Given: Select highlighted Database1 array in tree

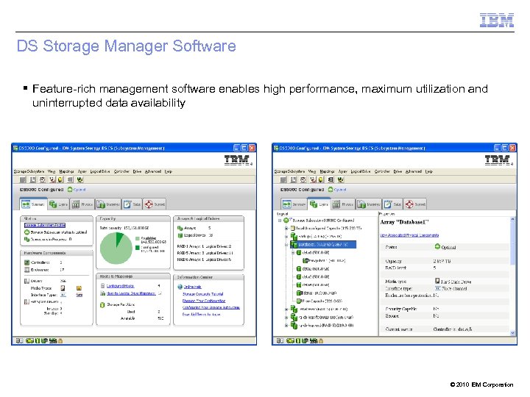Looking at the screenshot, I should tap(323, 244).
